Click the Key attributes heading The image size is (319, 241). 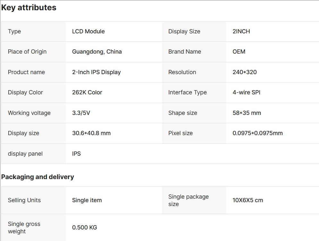click(x=29, y=8)
